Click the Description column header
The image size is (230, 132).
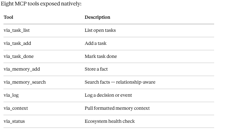point(97,17)
